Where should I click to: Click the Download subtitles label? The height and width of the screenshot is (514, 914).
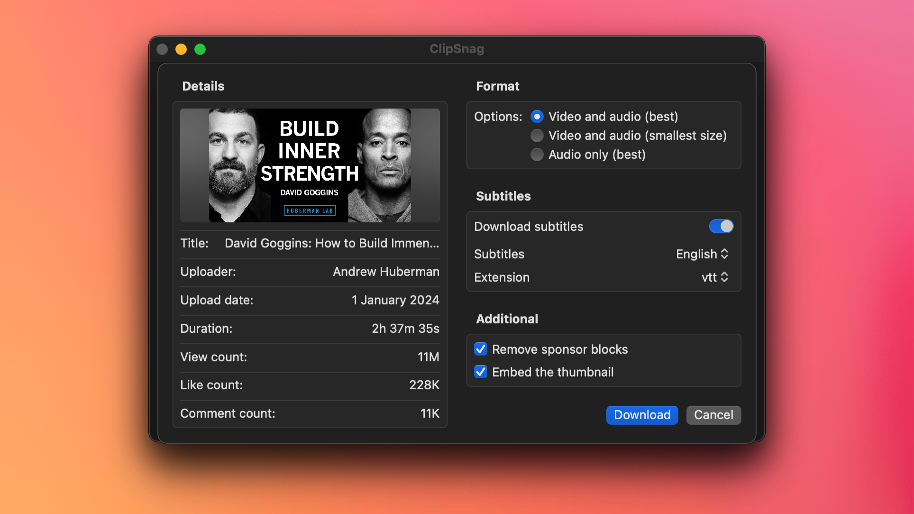click(x=529, y=227)
